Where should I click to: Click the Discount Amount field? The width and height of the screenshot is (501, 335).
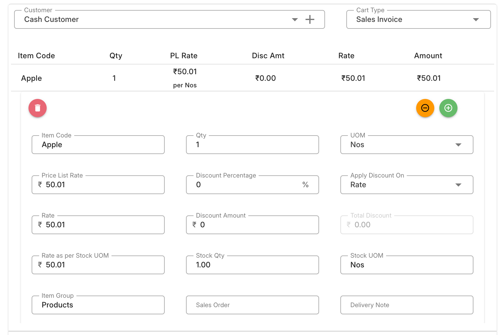point(252,225)
